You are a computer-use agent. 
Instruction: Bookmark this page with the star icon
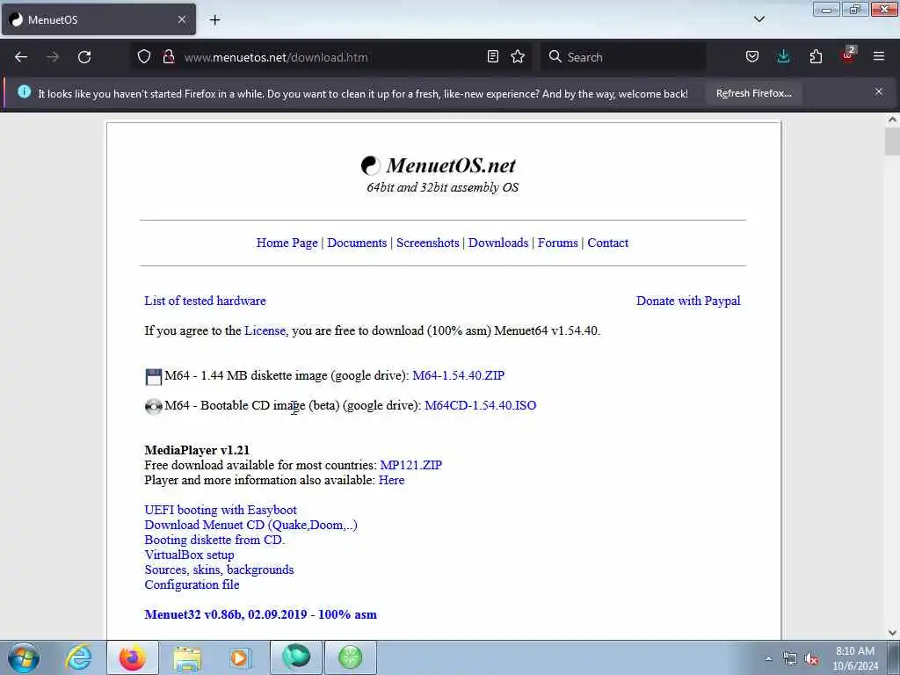(x=518, y=57)
